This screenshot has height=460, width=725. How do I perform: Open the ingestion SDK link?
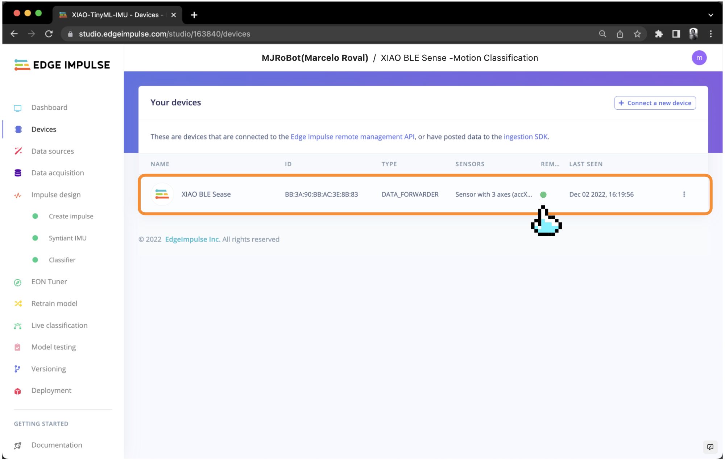pyautogui.click(x=526, y=137)
